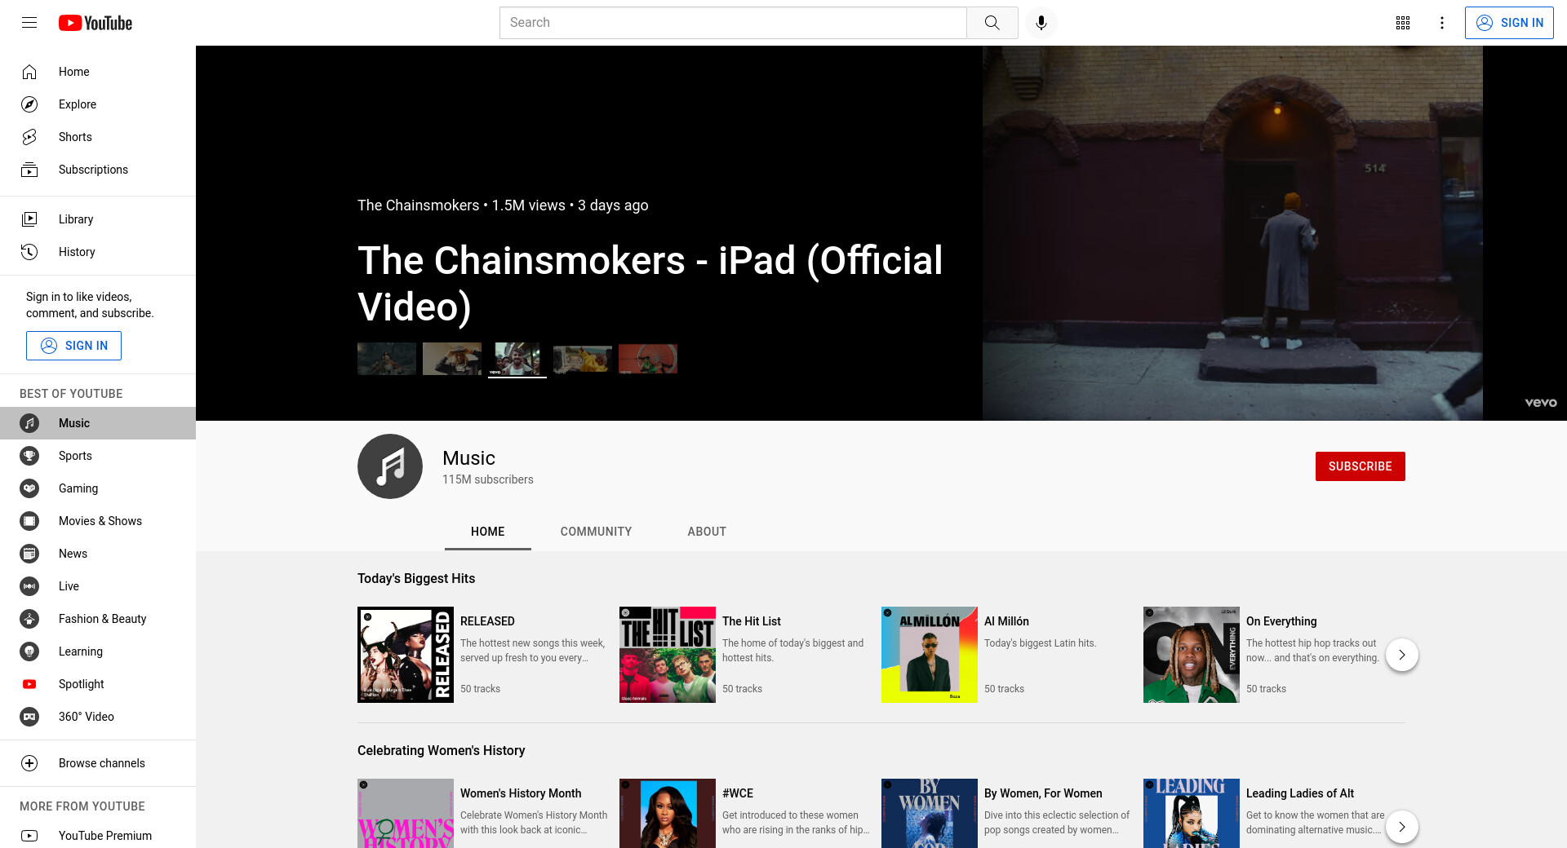Open the RELEASED playlist cover
The image size is (1567, 848).
click(406, 655)
